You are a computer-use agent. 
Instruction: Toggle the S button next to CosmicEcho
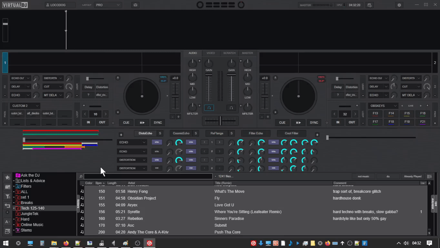click(x=195, y=133)
